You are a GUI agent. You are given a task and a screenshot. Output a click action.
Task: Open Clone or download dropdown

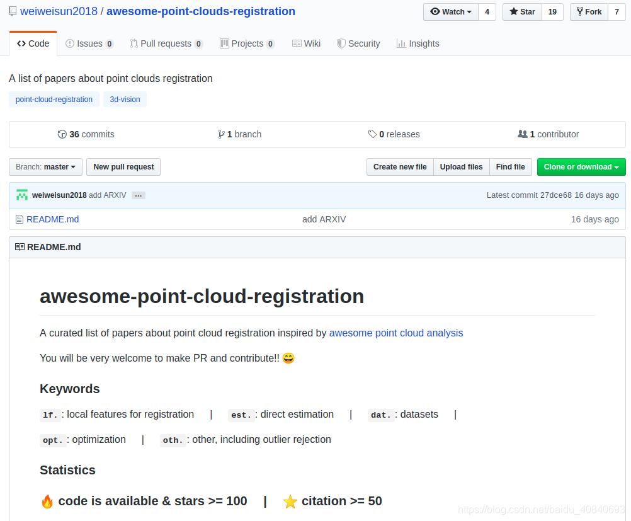(x=581, y=167)
